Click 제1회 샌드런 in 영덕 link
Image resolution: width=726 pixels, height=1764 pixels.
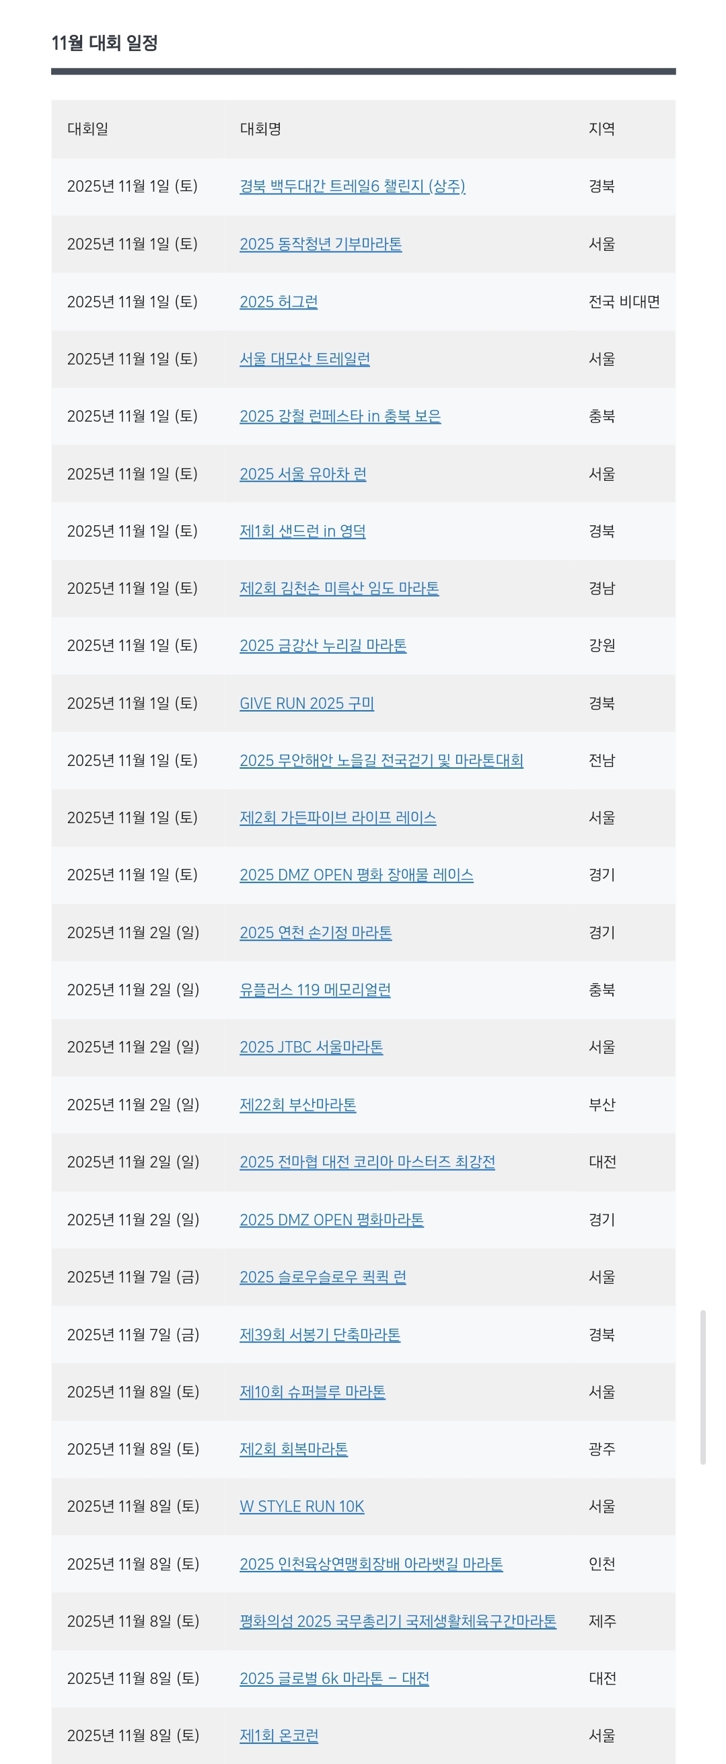303,531
